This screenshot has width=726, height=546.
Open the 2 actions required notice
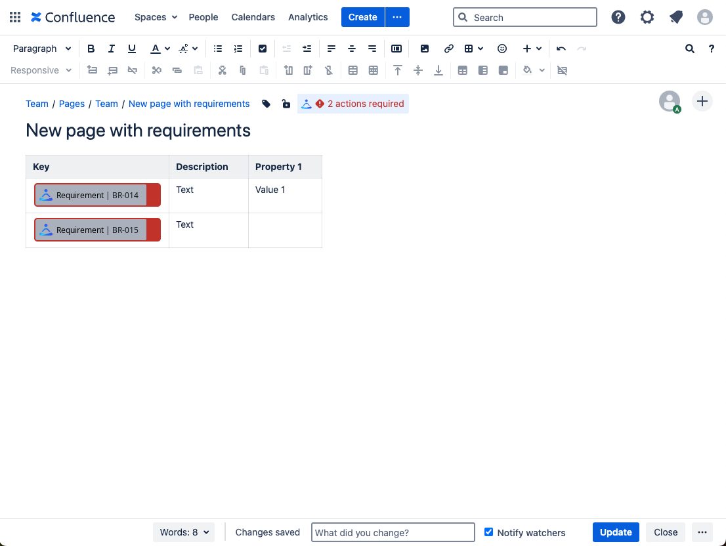(x=353, y=104)
